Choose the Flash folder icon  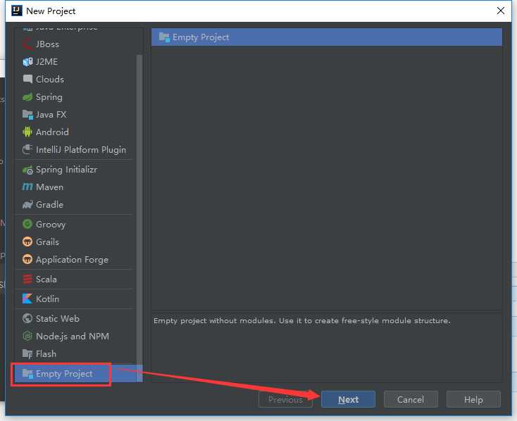pyautogui.click(x=27, y=353)
